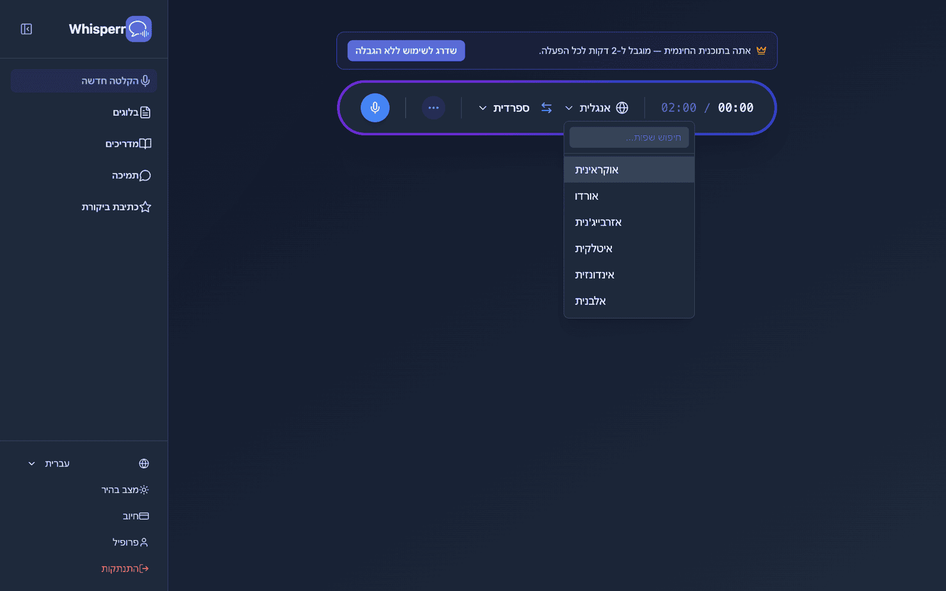Focus the חיפוש שפות search field
Viewport: 946px width, 591px height.
629,138
